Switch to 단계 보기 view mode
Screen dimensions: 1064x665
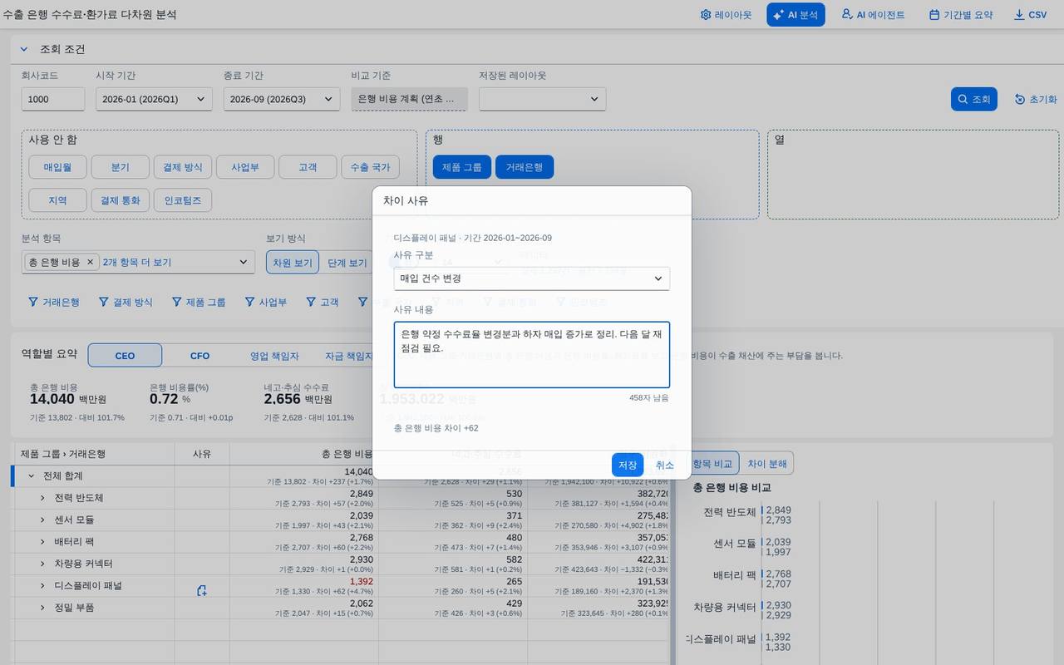(347, 263)
